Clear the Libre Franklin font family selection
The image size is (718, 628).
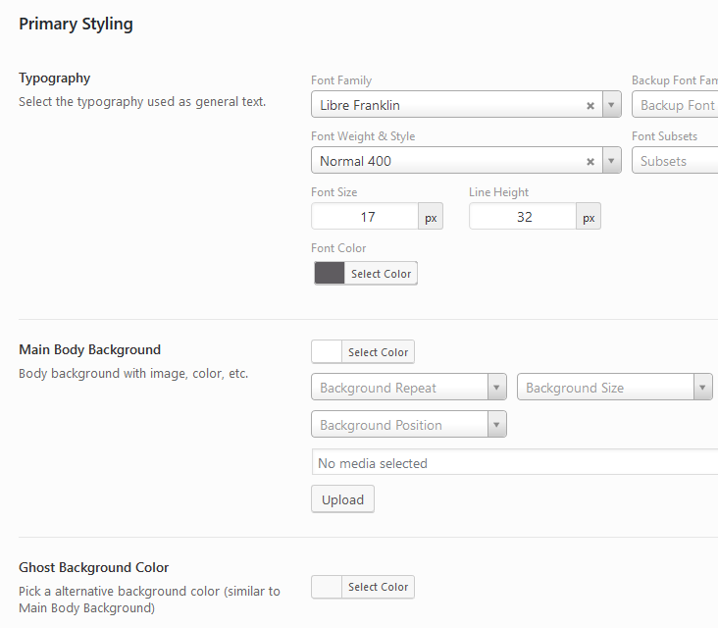coord(590,106)
